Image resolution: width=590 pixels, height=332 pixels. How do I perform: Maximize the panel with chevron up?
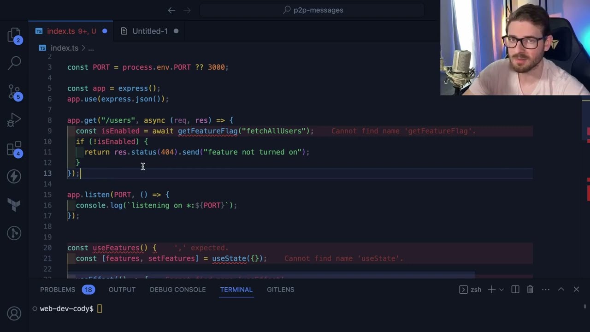561,290
